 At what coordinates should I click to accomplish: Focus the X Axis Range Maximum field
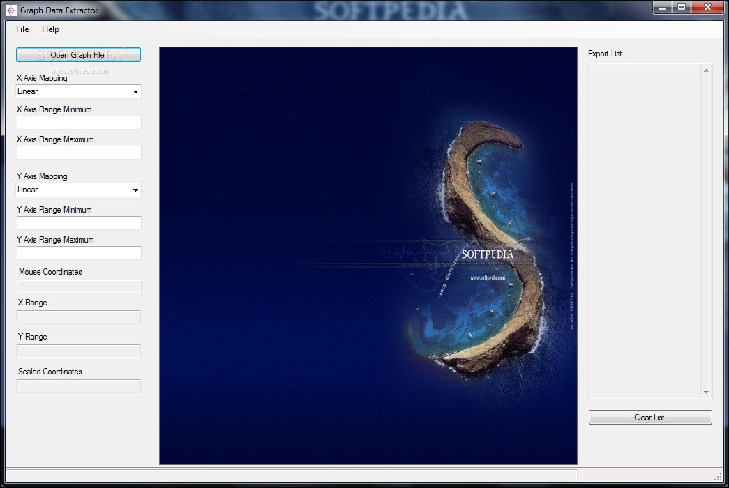[x=79, y=153]
